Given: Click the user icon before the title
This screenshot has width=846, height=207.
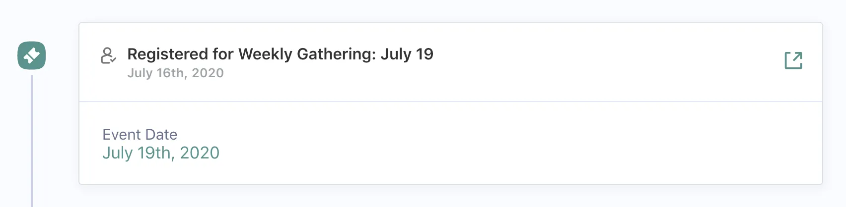Looking at the screenshot, I should [108, 55].
